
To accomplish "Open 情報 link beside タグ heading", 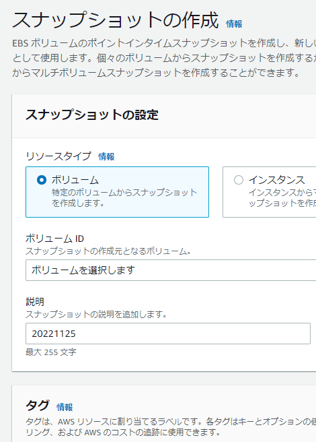I will (x=65, y=407).
